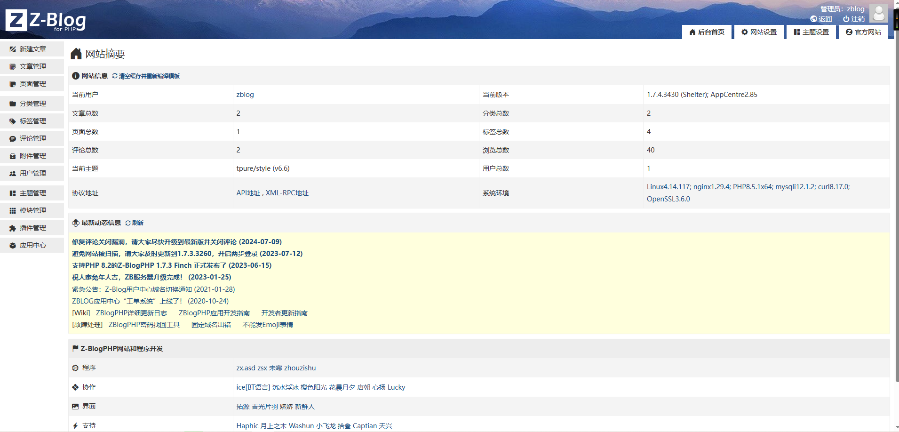The height and width of the screenshot is (432, 899).
Task: Click the Plugin Management puzzle icon
Action: click(x=13, y=228)
